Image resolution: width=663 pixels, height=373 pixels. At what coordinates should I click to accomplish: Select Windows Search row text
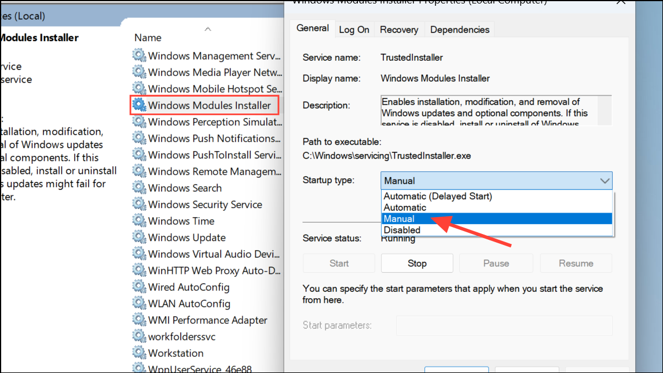[185, 188]
